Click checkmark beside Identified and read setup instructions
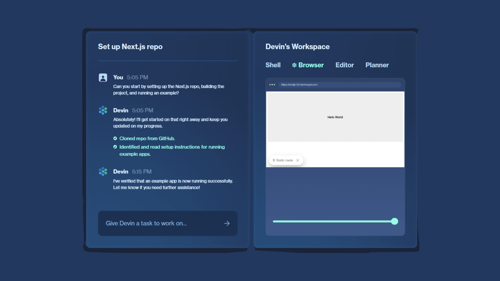This screenshot has width=500, height=281. 115,147
